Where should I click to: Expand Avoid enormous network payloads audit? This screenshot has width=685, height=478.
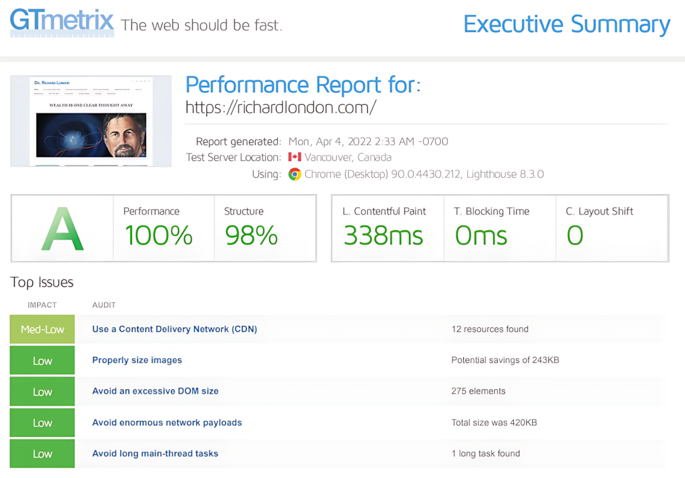coord(167,423)
